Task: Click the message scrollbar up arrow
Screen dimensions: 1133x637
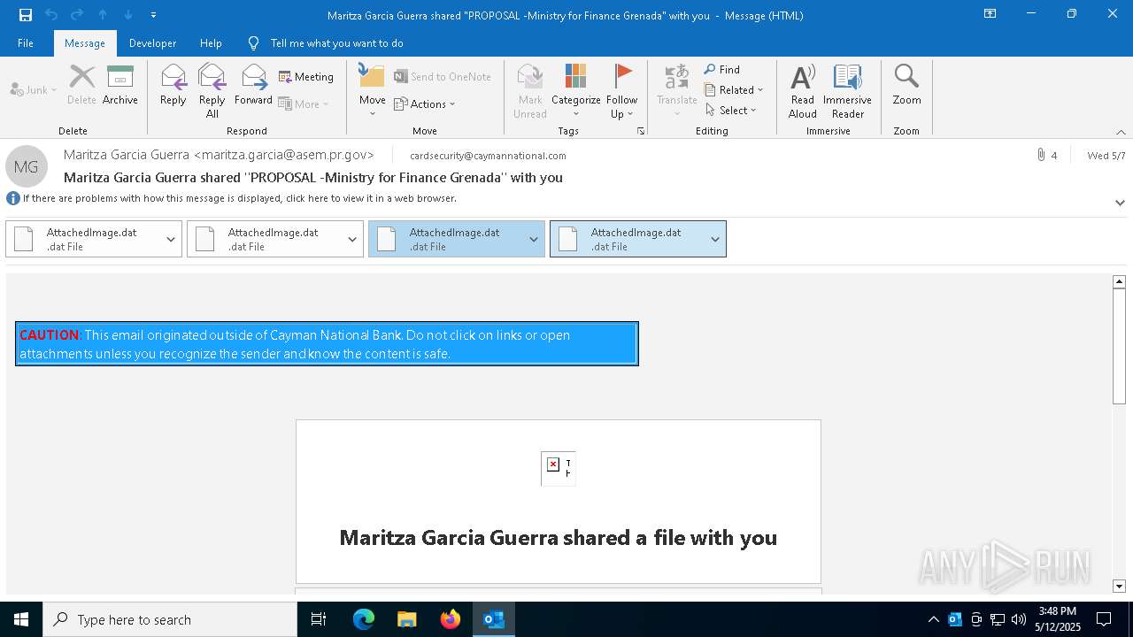Action: (1119, 281)
